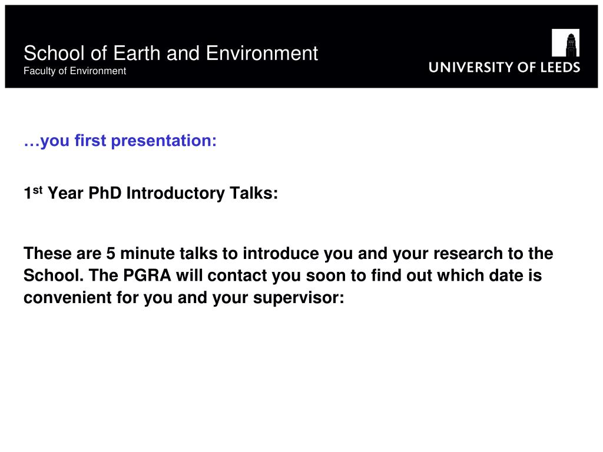
Task: Select the School of Earth and Environment title
Action: click(x=171, y=53)
